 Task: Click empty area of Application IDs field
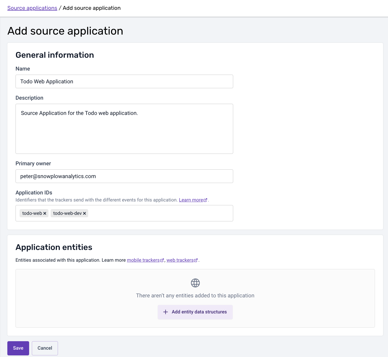point(161,213)
